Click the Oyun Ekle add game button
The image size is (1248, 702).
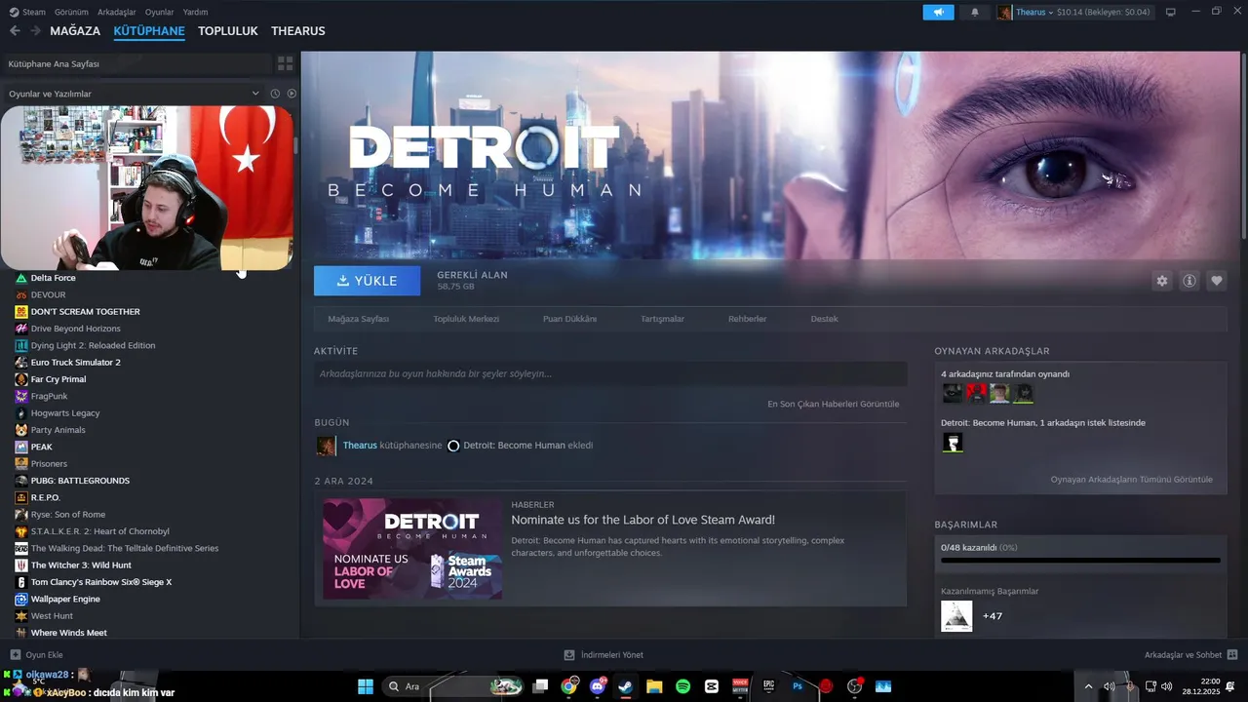coord(36,655)
